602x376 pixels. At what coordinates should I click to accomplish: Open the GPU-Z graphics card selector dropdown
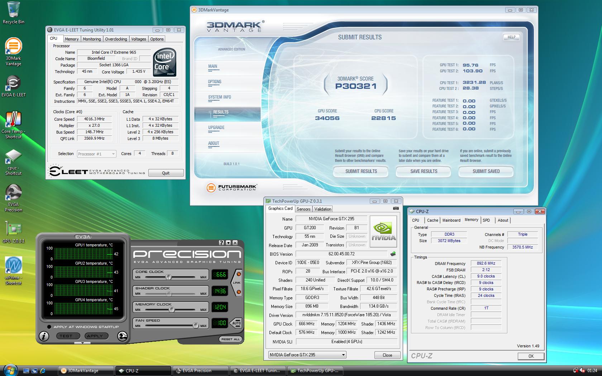coord(307,355)
